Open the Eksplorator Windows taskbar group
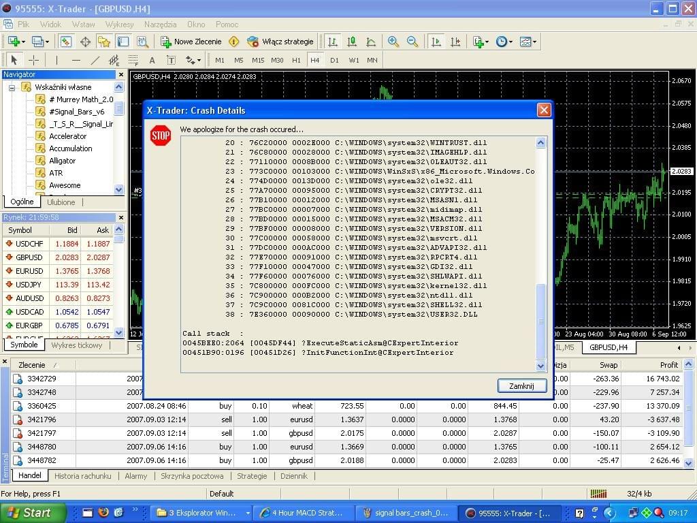 [x=203, y=513]
